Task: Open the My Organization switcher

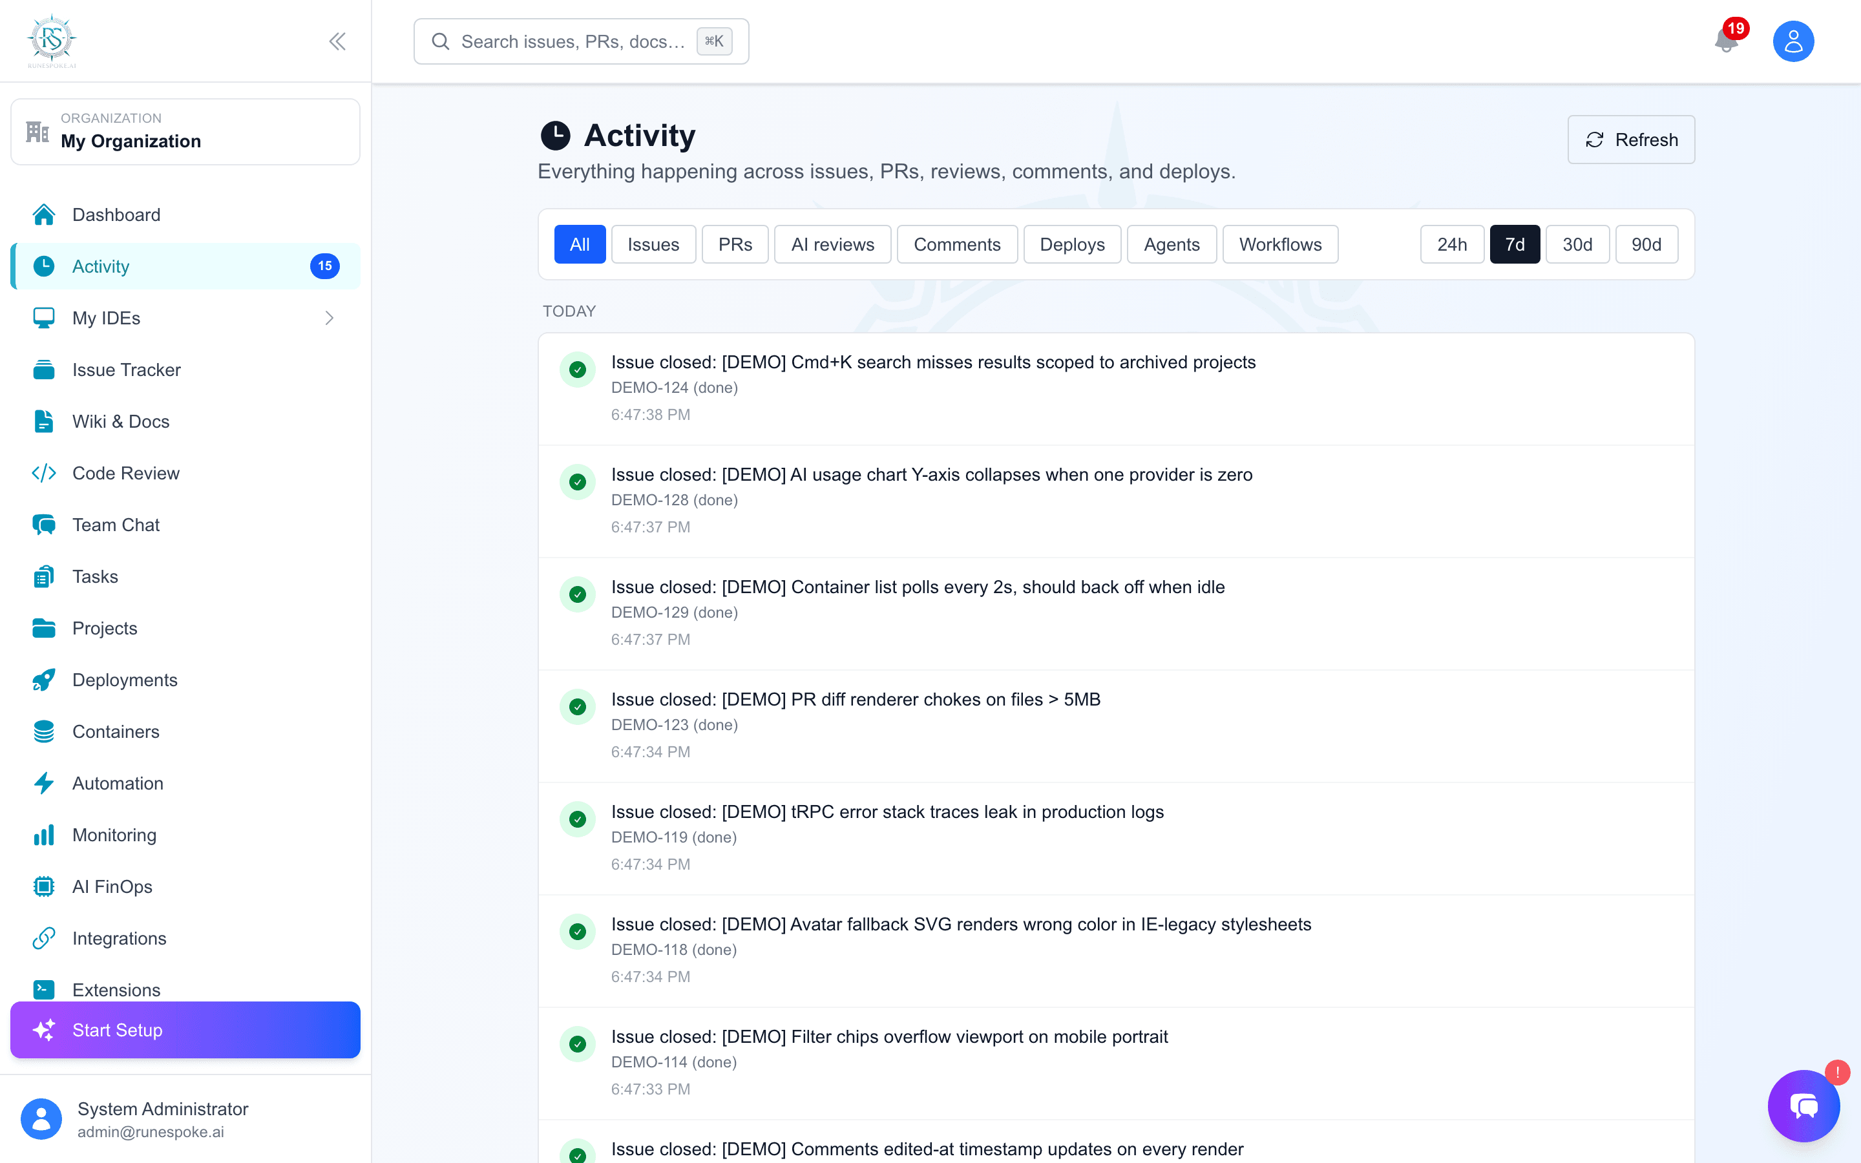Action: click(185, 132)
